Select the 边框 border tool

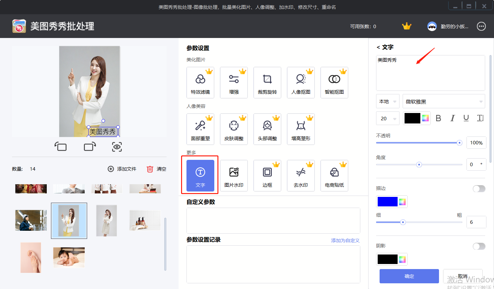pyautogui.click(x=267, y=176)
